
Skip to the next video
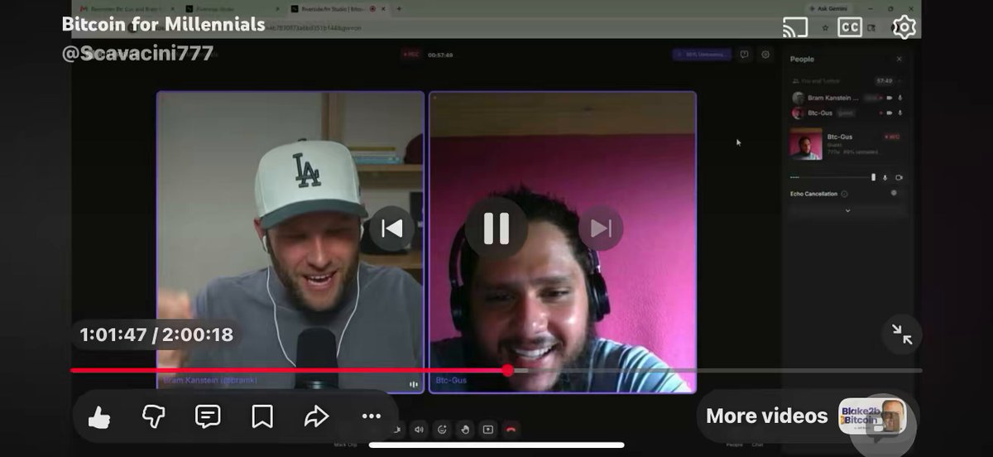click(601, 228)
